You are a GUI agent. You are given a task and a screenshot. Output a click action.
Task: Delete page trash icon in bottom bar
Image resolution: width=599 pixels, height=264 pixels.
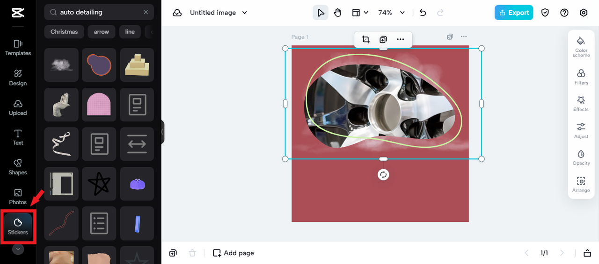(x=192, y=253)
